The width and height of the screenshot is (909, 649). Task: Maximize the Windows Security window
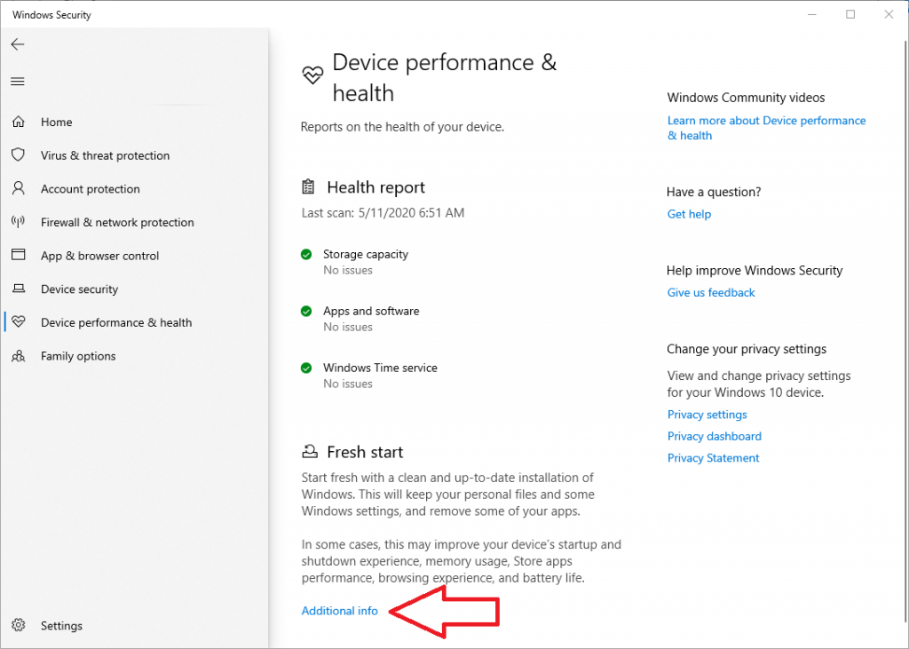pos(850,14)
